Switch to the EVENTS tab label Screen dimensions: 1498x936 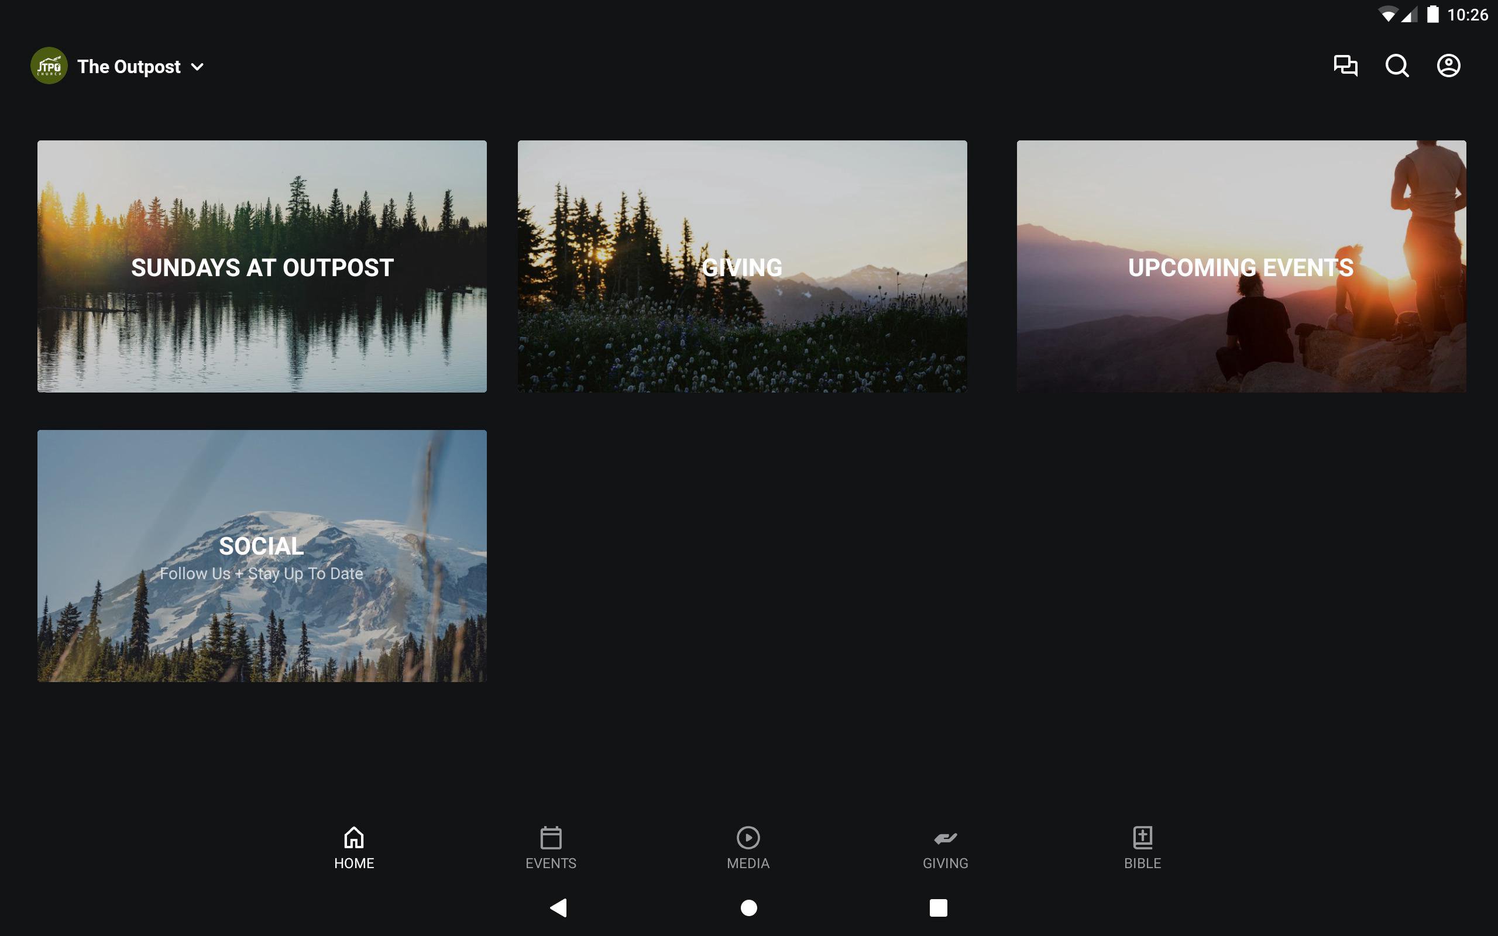point(551,863)
